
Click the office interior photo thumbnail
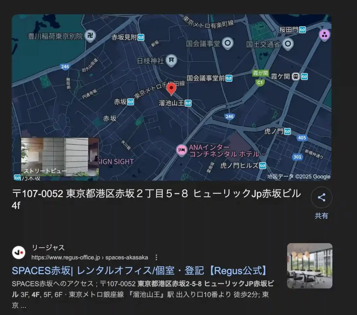(x=310, y=266)
